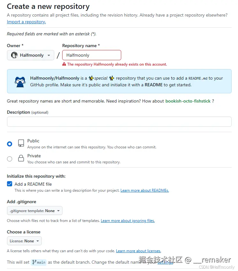Open Learn more about ignoring files link
The height and width of the screenshot is (271, 238).
128,221
